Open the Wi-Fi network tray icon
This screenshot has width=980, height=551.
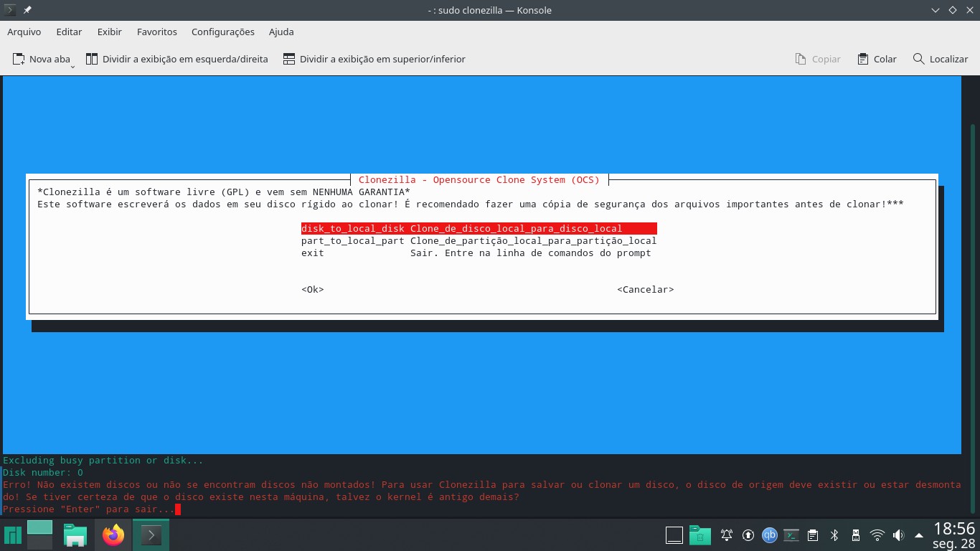tap(877, 535)
